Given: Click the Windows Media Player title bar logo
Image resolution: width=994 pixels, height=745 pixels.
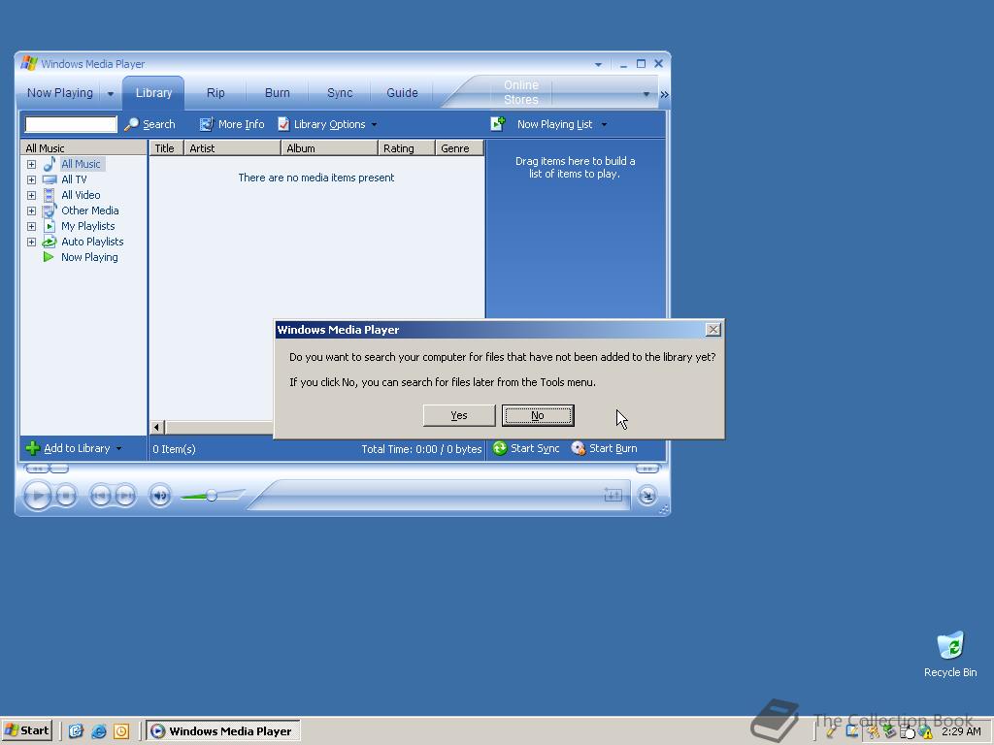Looking at the screenshot, I should tap(28, 63).
